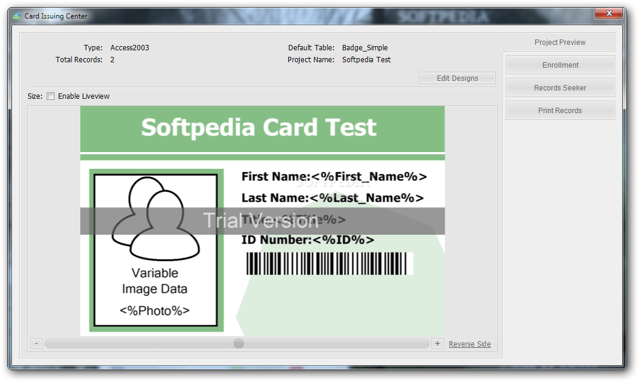Screen dimensions: 639x382
Task: Click the Softpedia Test project name value
Action: click(x=366, y=60)
